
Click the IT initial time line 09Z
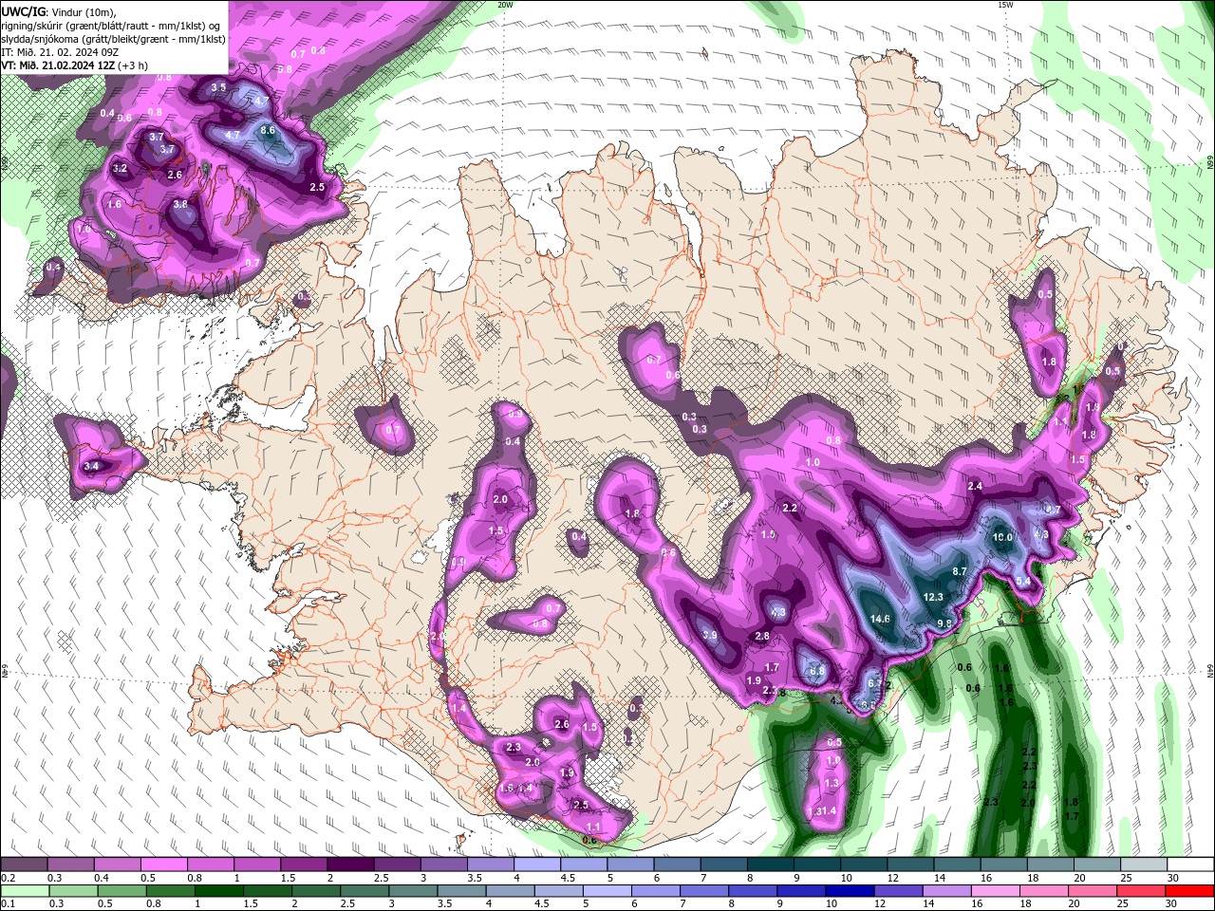point(60,52)
